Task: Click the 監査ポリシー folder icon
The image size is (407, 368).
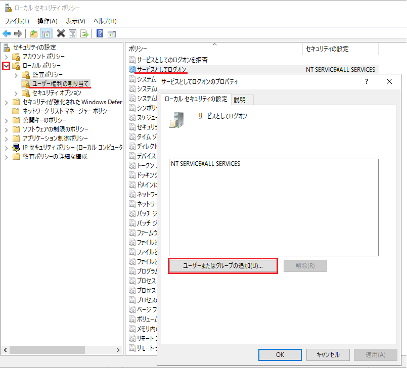Action: pos(26,75)
